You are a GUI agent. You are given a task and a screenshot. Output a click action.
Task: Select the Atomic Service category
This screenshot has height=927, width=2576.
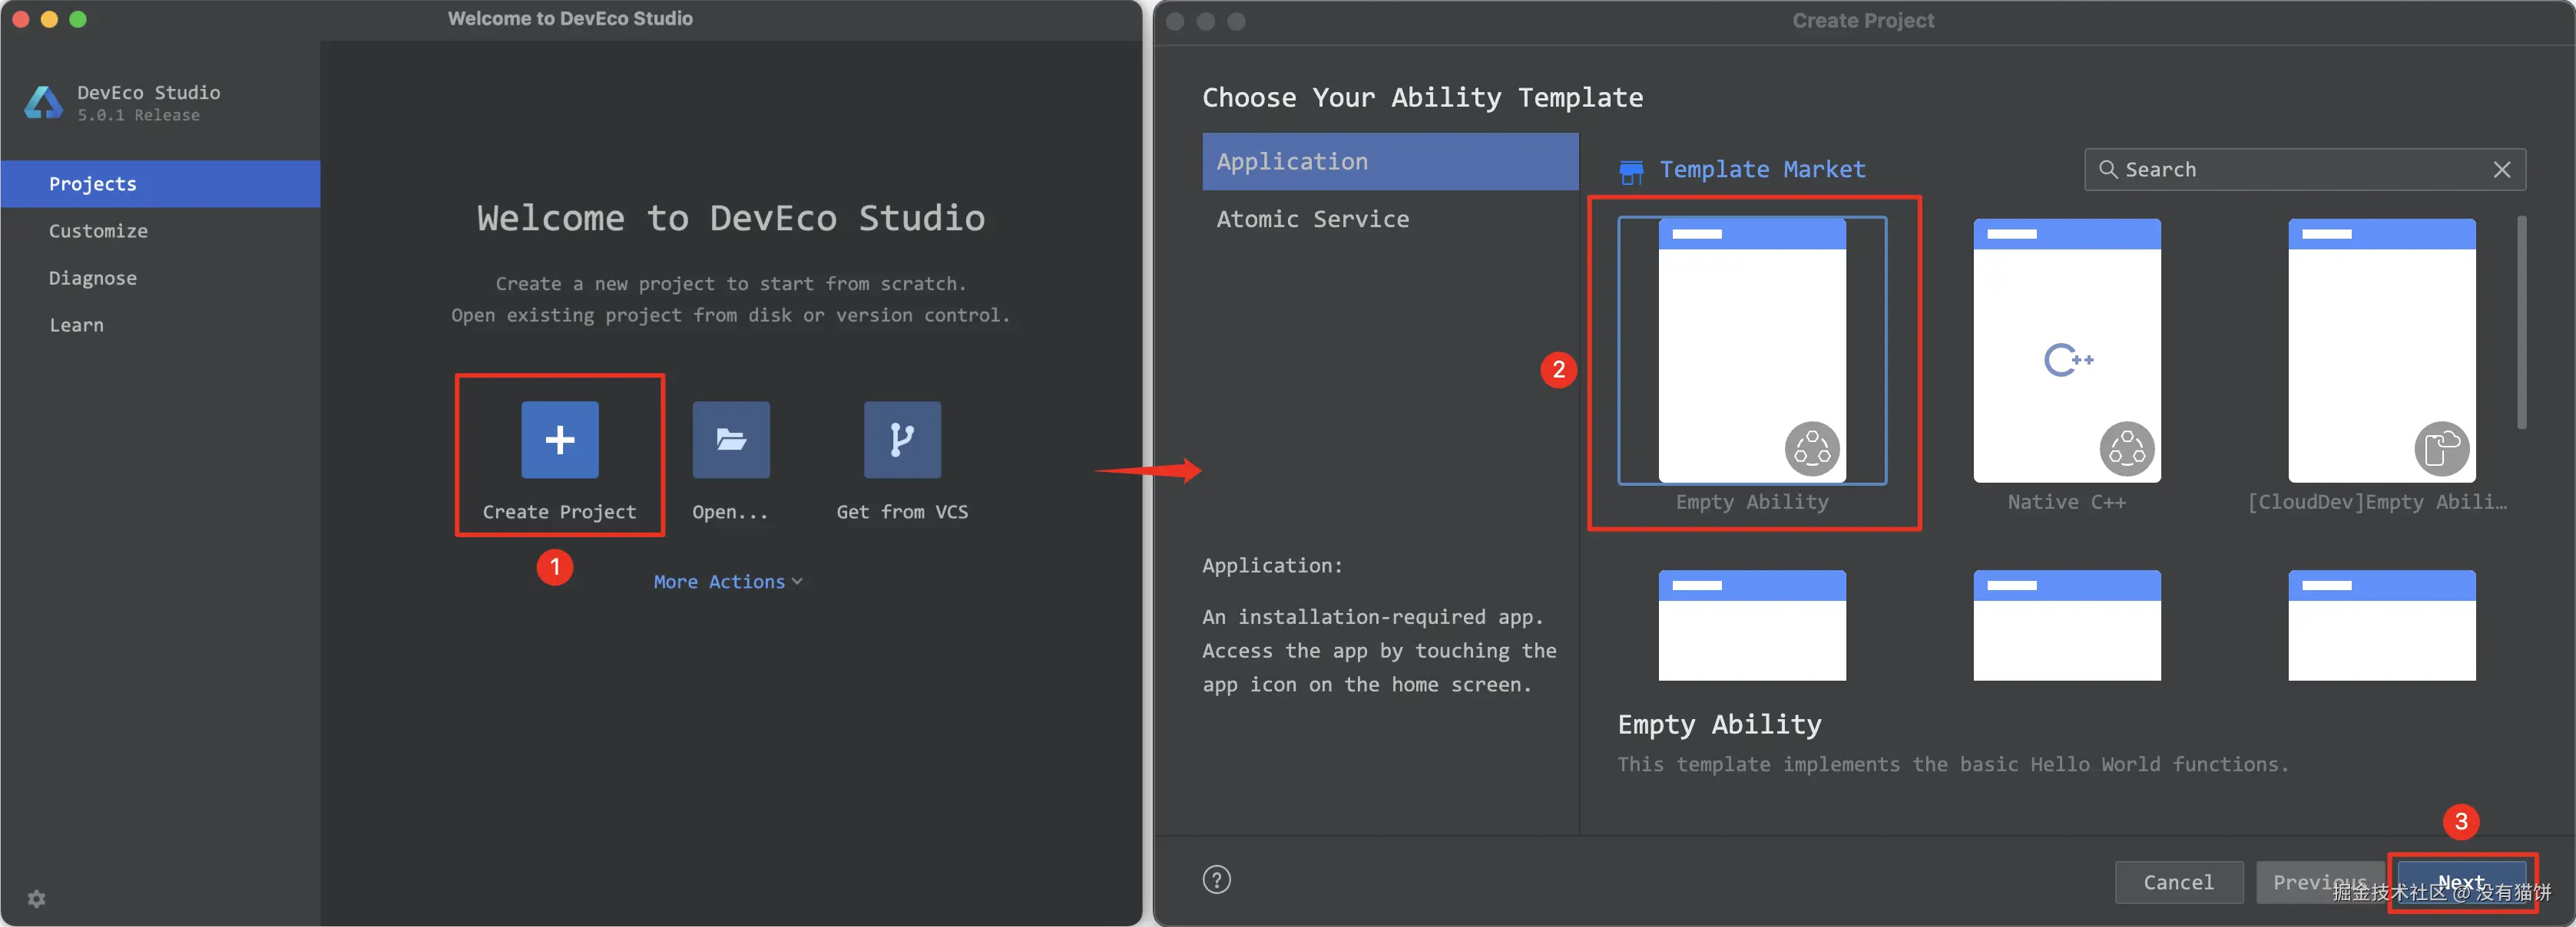1312,219
